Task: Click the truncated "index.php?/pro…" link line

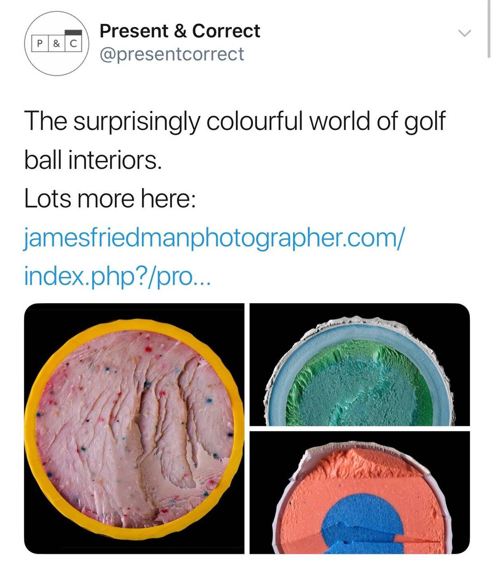Action: [x=117, y=276]
